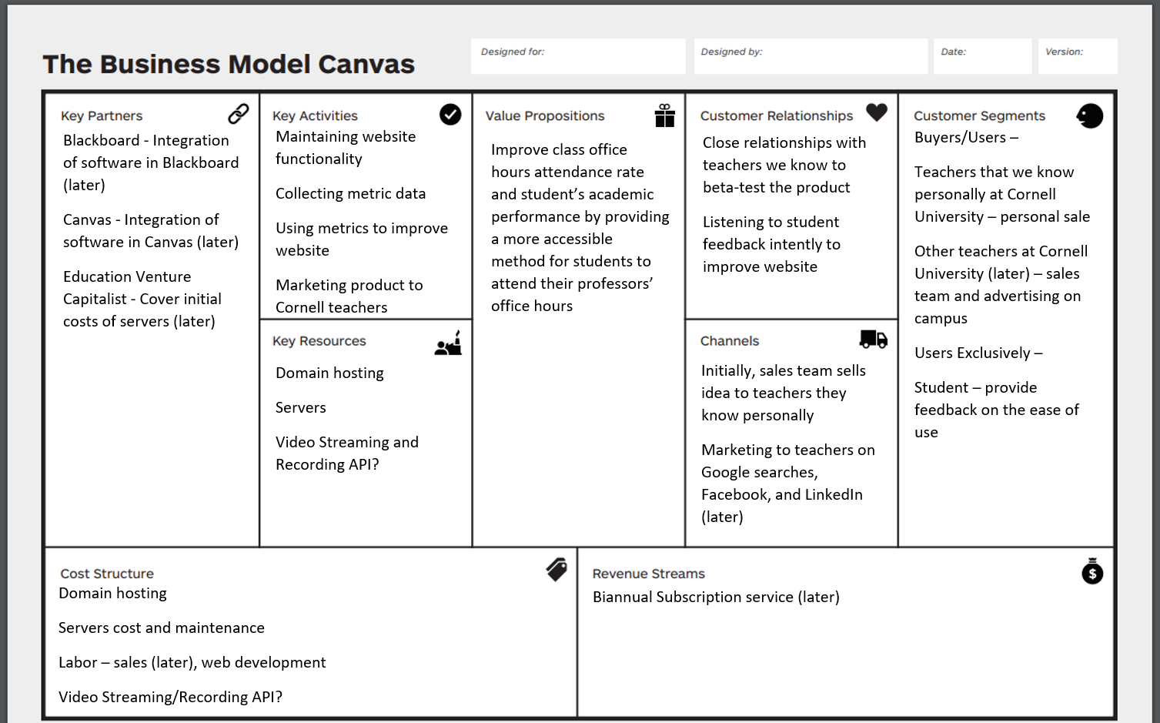Viewport: 1160px width, 723px height.
Task: Click the Key Partners heading
Action: (x=102, y=116)
